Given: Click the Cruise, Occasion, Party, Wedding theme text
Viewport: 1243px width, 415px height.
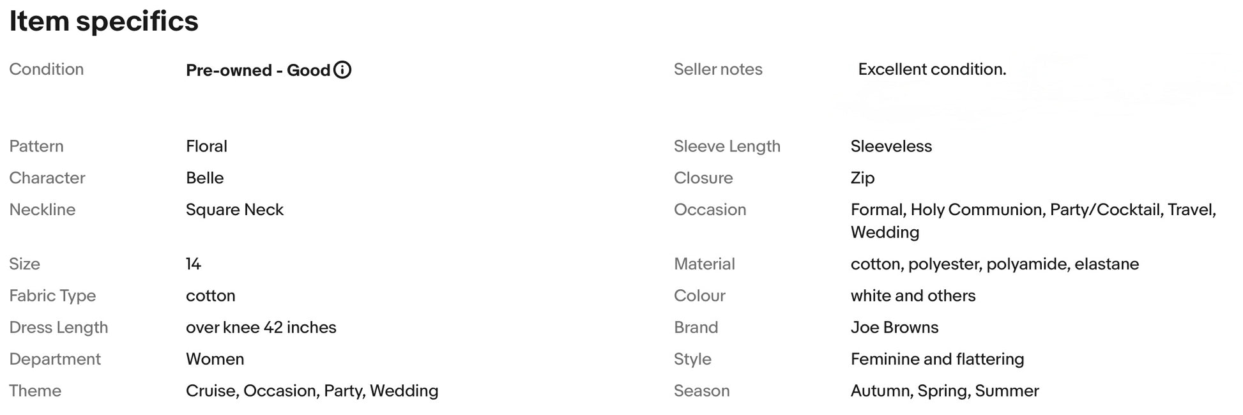Looking at the screenshot, I should click(x=312, y=391).
